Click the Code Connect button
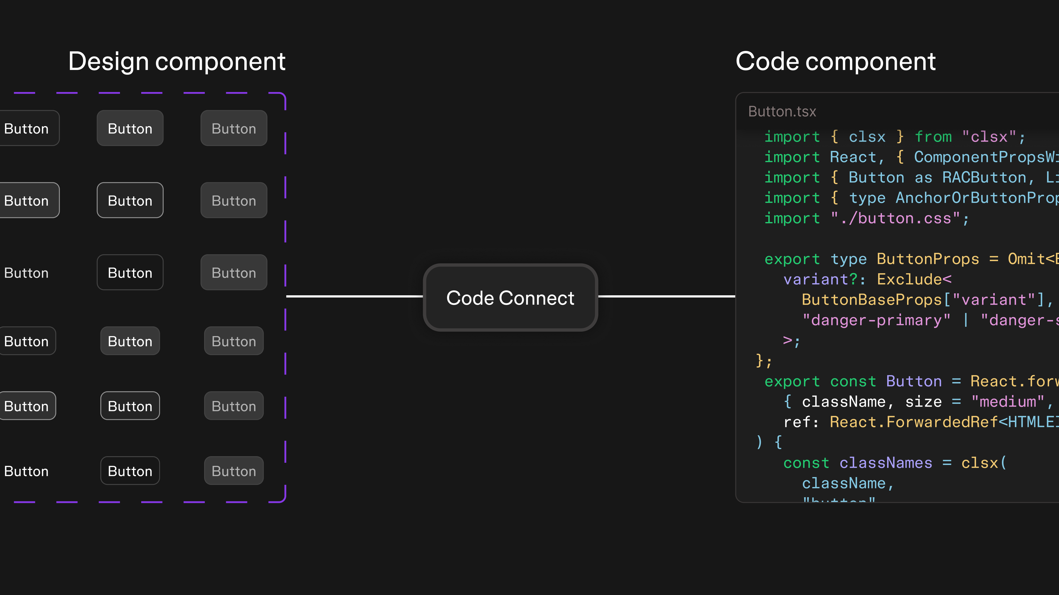 pos(510,298)
